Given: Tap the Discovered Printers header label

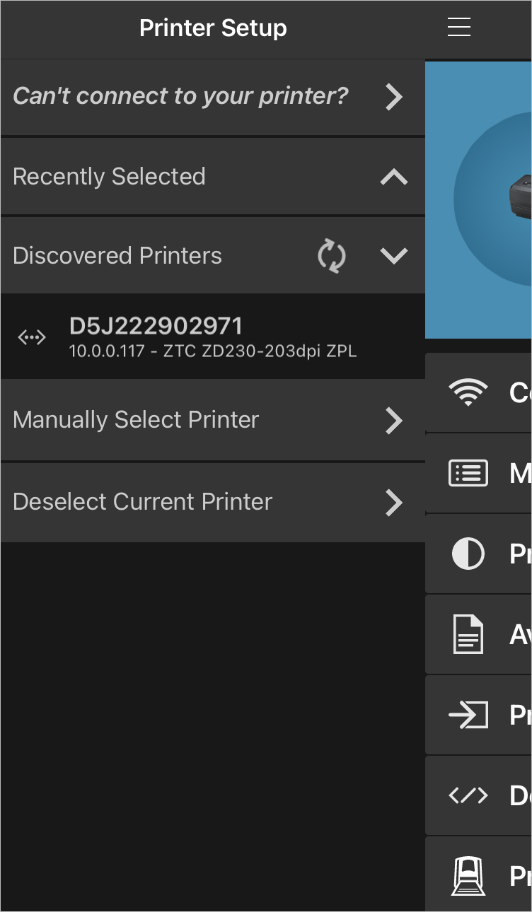Looking at the screenshot, I should coord(117,255).
